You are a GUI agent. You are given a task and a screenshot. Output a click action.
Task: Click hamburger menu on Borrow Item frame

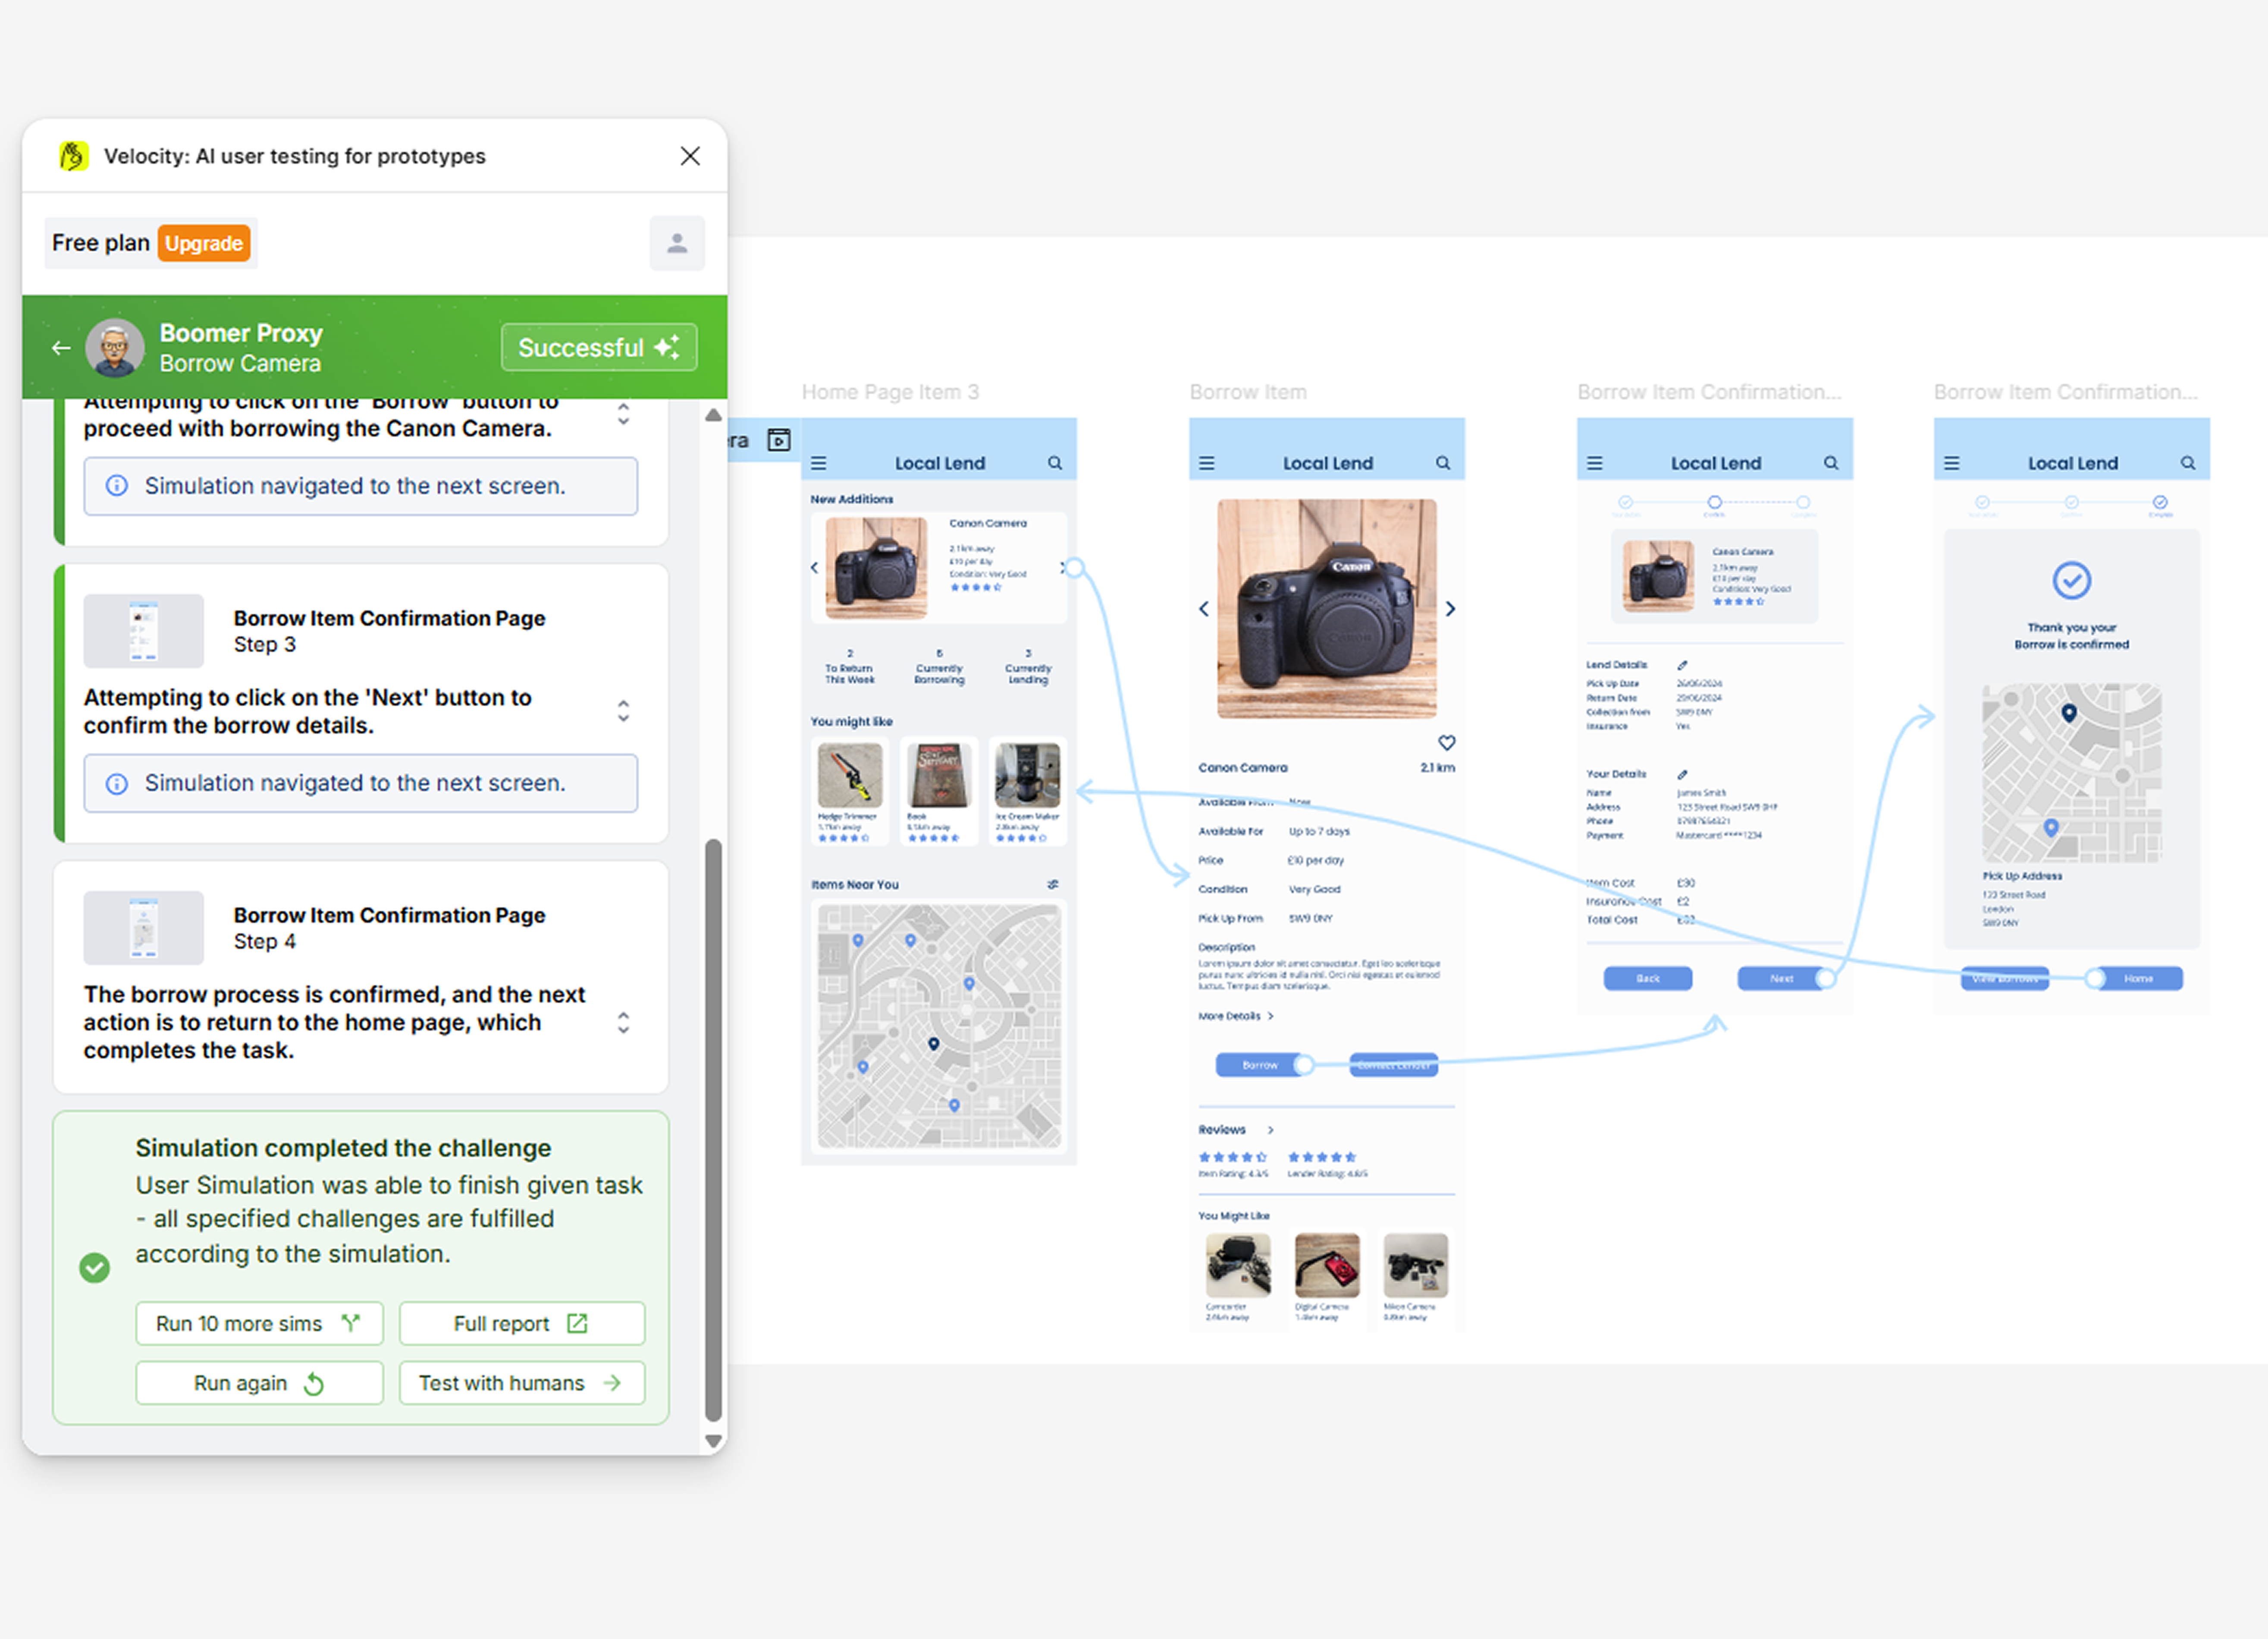coord(1207,463)
